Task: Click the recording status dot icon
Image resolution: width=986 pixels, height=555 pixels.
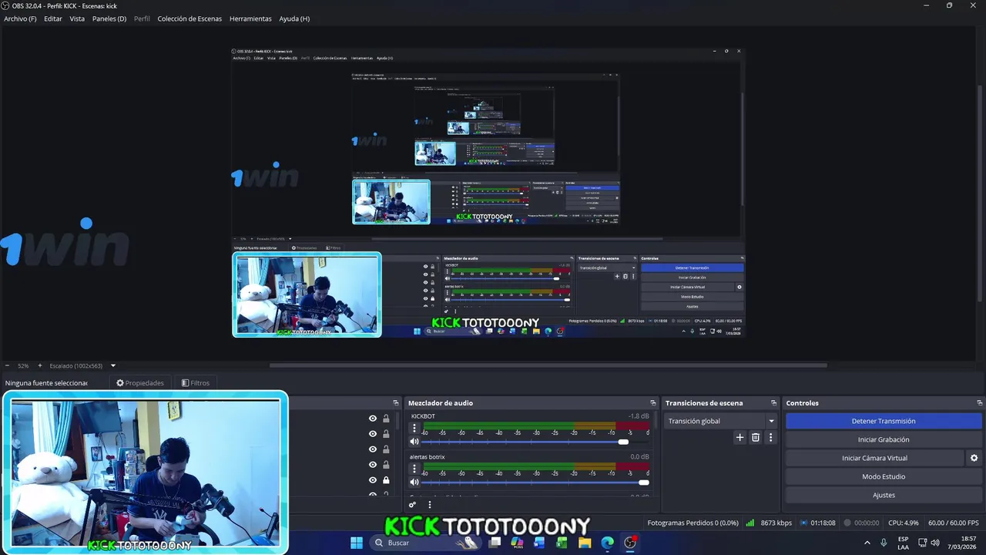Action: tap(847, 523)
